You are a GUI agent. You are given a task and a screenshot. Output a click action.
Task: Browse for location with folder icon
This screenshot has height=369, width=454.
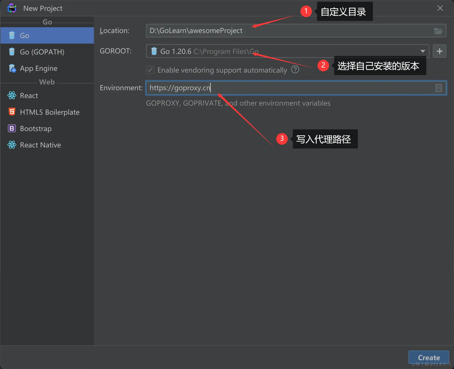tap(438, 31)
